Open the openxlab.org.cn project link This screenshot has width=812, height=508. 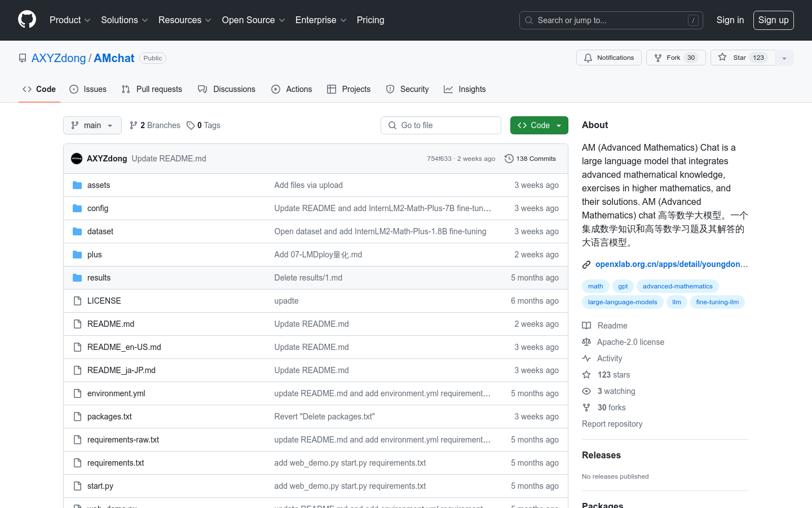coord(671,264)
